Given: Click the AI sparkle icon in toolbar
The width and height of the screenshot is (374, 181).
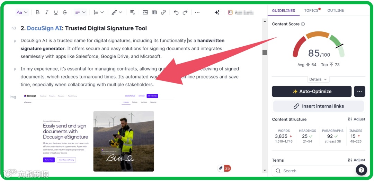Looking at the screenshot, I should [x=217, y=12].
